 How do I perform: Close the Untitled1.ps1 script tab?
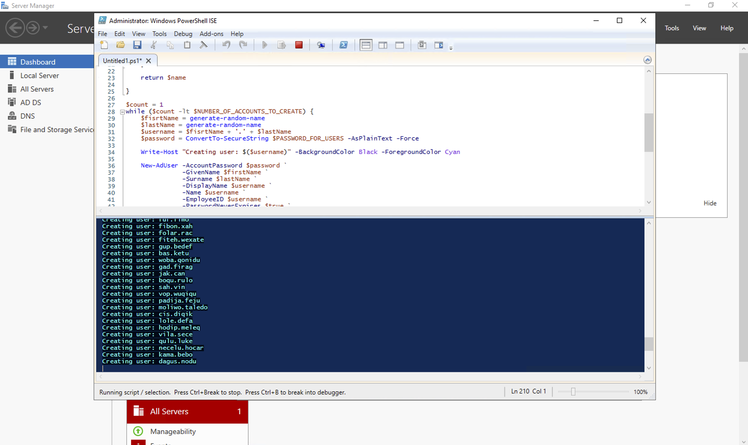pyautogui.click(x=148, y=61)
